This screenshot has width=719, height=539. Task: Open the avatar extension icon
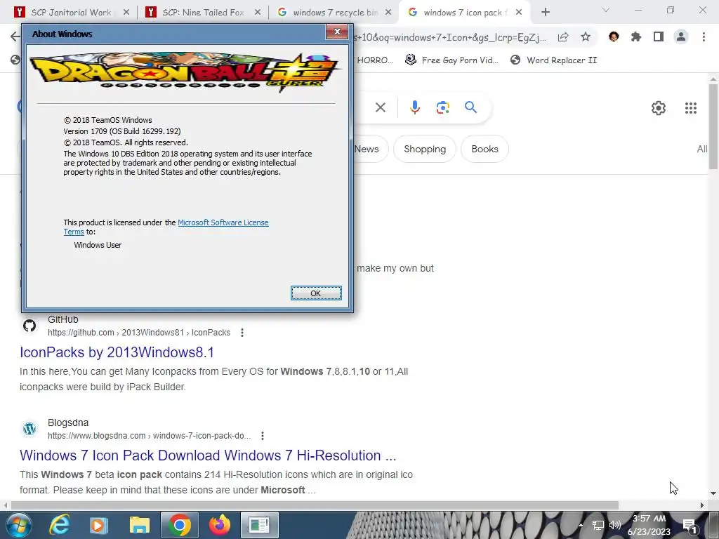click(614, 36)
